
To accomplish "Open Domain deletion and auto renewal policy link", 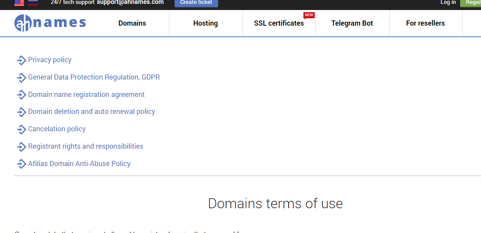I will coord(91,112).
